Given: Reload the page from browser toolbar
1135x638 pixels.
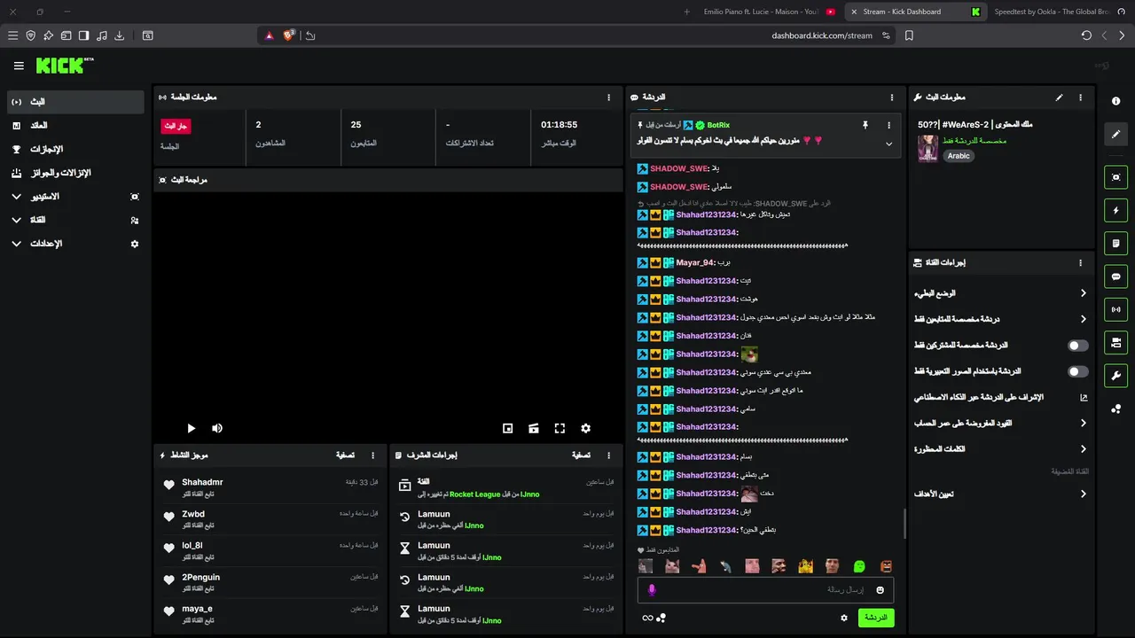Looking at the screenshot, I should (1086, 35).
